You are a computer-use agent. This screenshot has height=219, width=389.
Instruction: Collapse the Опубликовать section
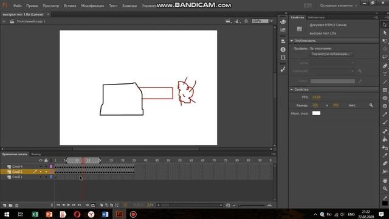pos(292,41)
